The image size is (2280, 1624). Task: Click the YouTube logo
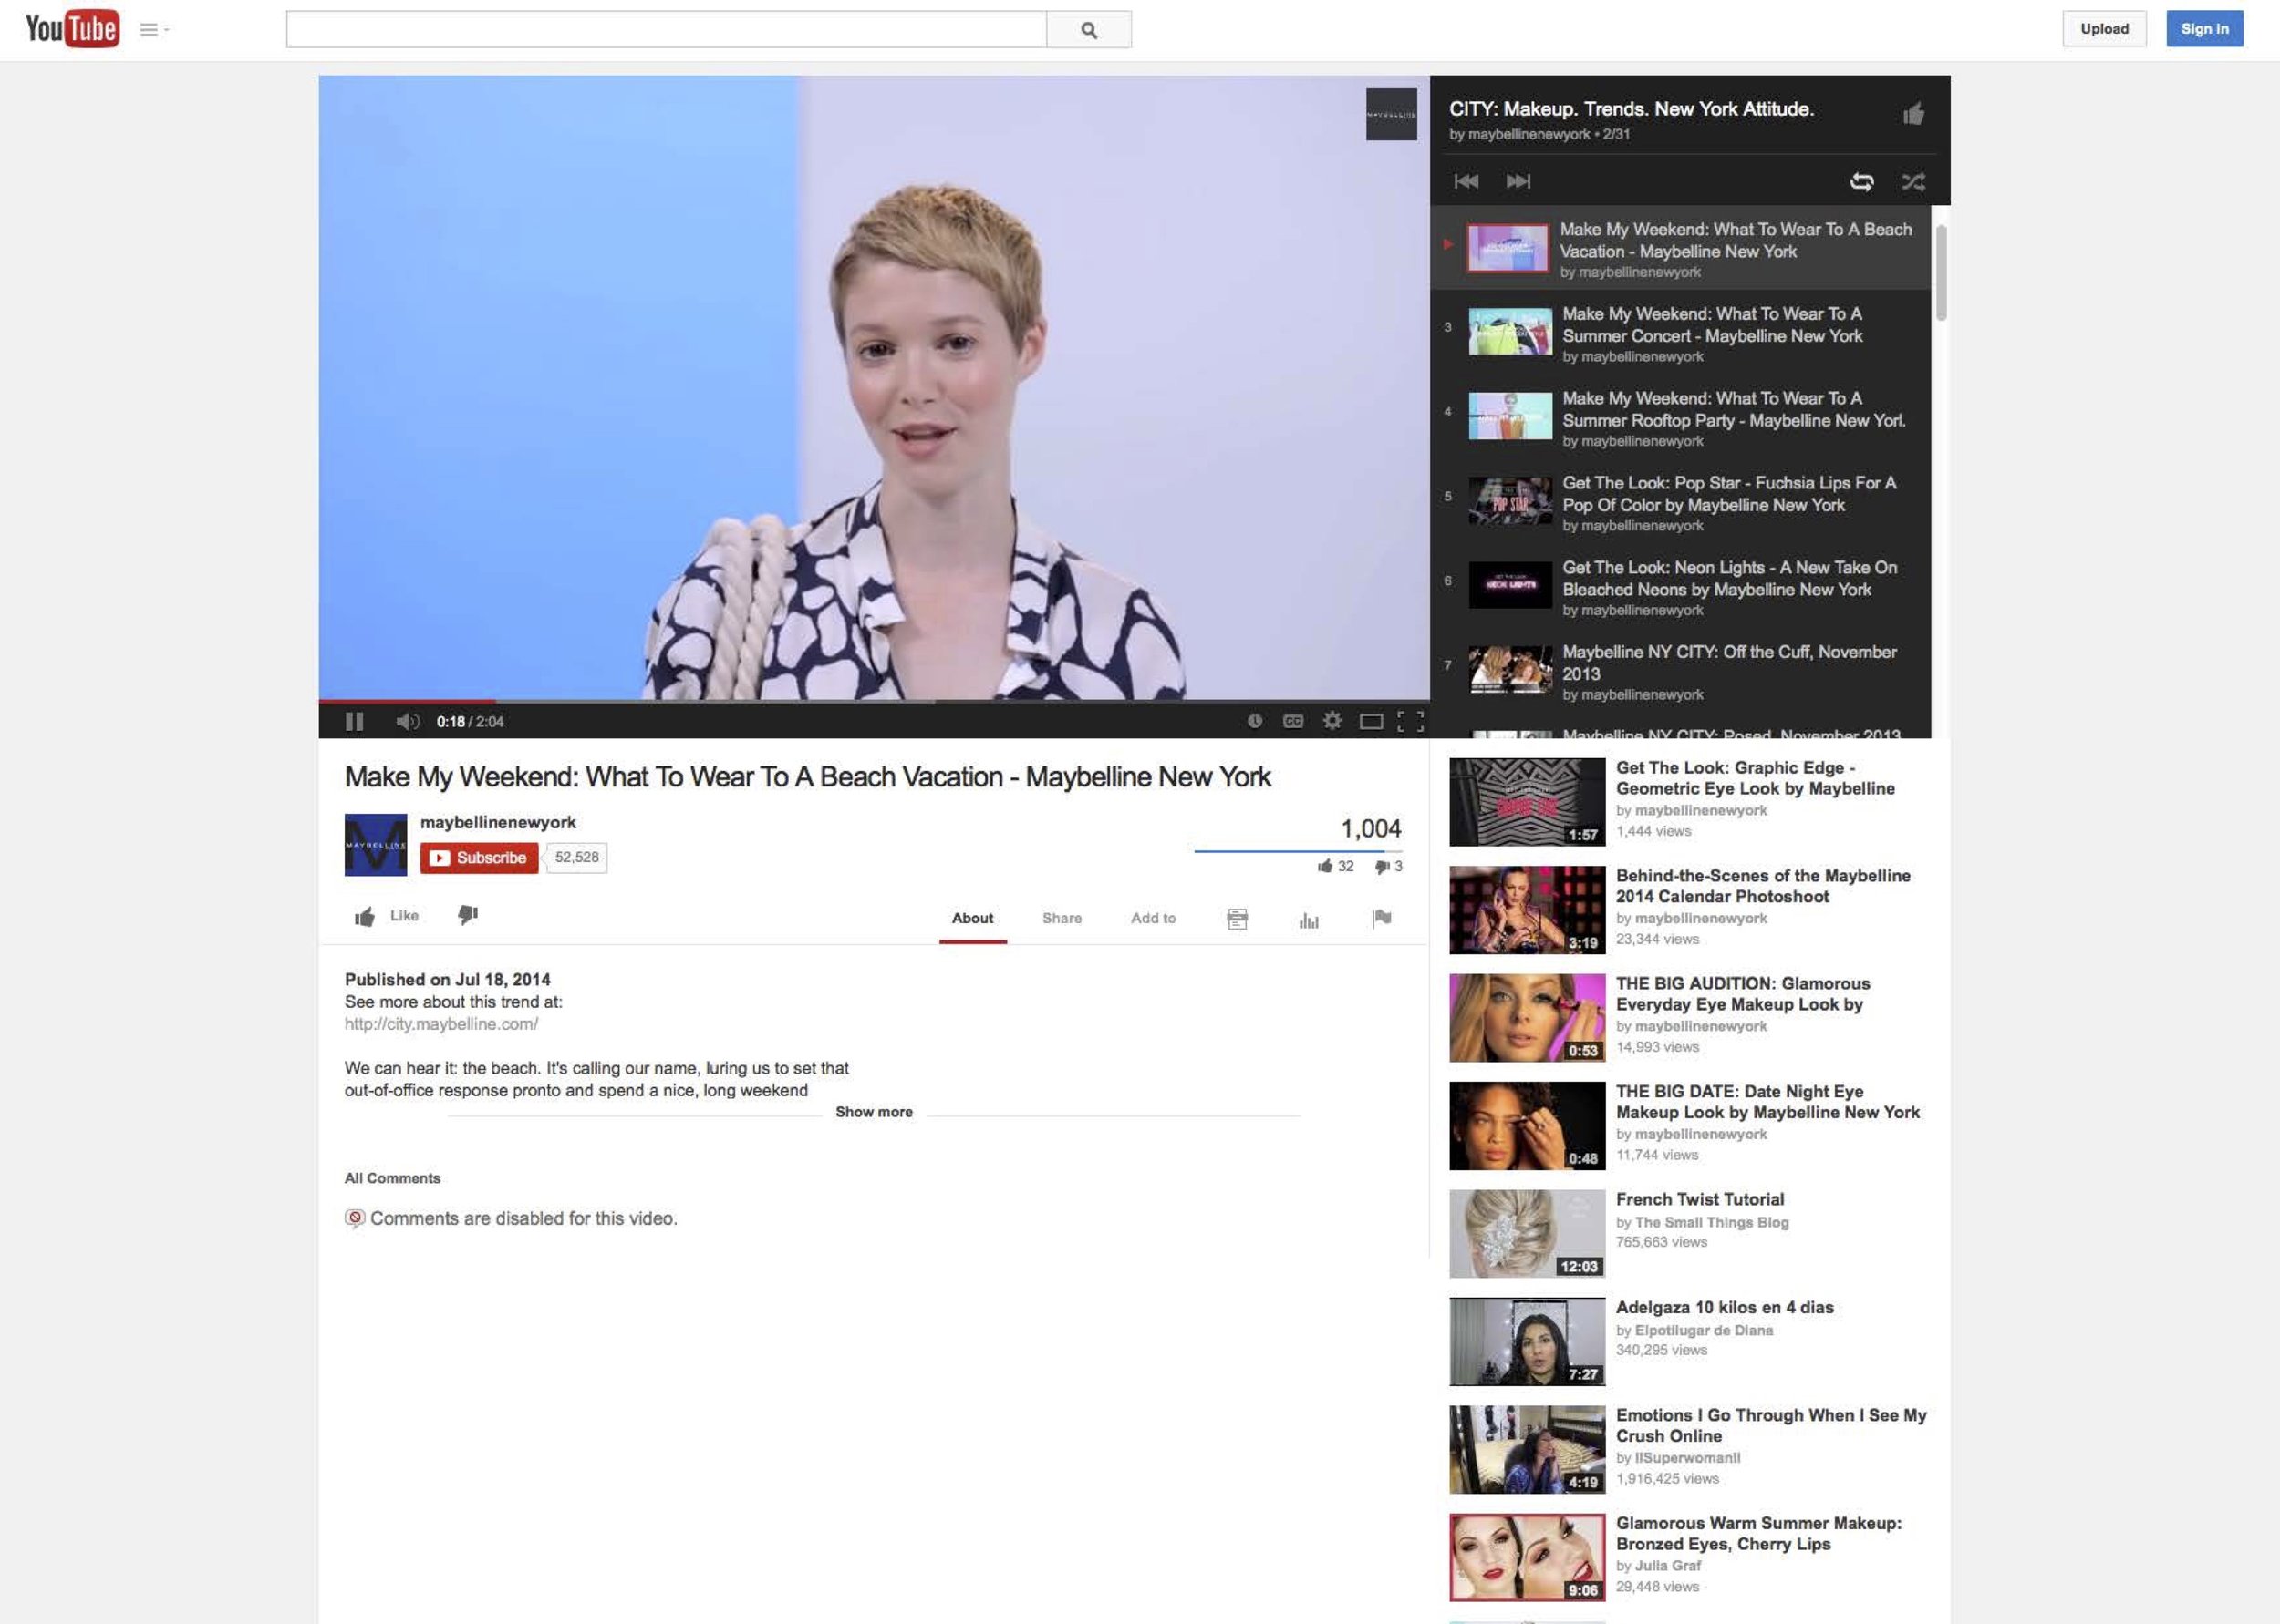click(x=72, y=29)
